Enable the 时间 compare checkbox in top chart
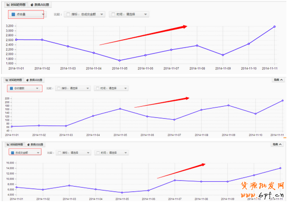 tap(114, 14)
